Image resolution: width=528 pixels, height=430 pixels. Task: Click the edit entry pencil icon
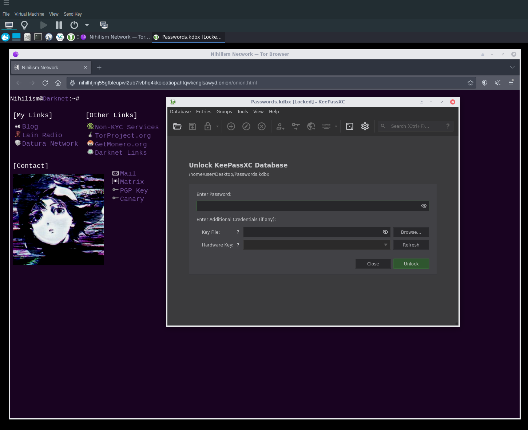246,126
